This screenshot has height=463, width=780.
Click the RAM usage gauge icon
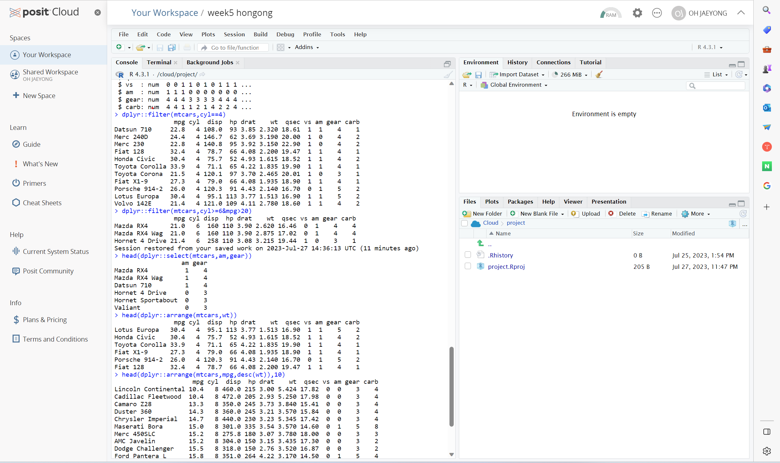coord(610,13)
